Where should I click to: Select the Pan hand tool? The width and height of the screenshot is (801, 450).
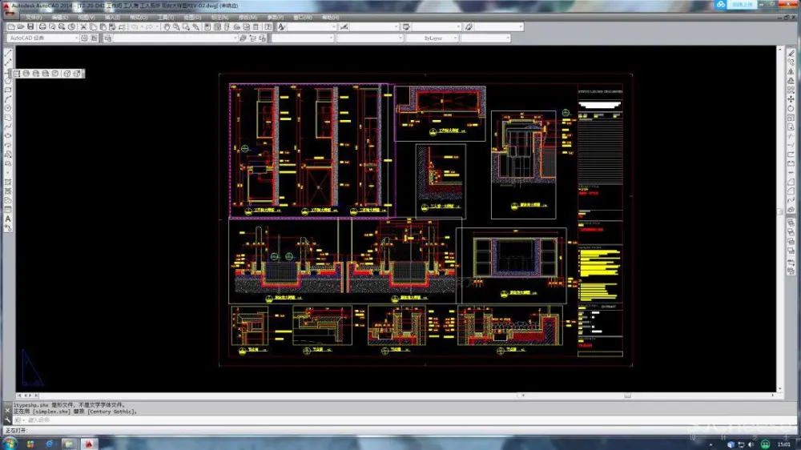pyautogui.click(x=167, y=26)
